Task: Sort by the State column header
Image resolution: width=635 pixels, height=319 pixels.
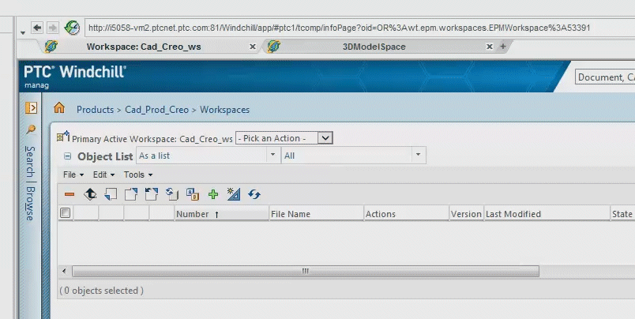Action: tap(622, 214)
